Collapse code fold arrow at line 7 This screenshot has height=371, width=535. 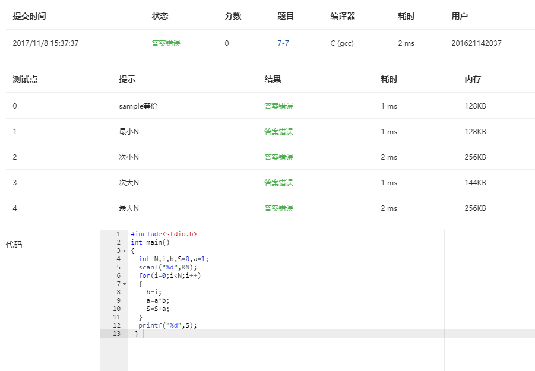(125, 284)
